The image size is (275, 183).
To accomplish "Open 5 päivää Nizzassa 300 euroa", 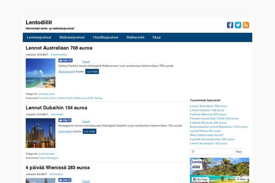I will coord(208,123).
